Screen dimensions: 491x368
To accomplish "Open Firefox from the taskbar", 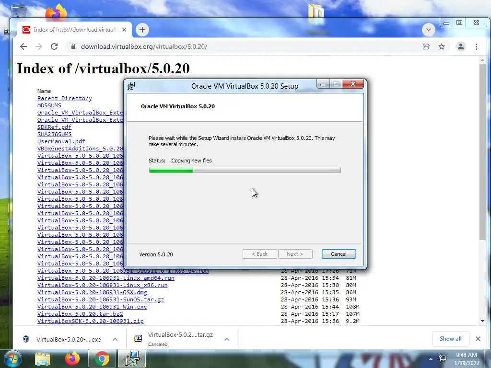I will 72,359.
